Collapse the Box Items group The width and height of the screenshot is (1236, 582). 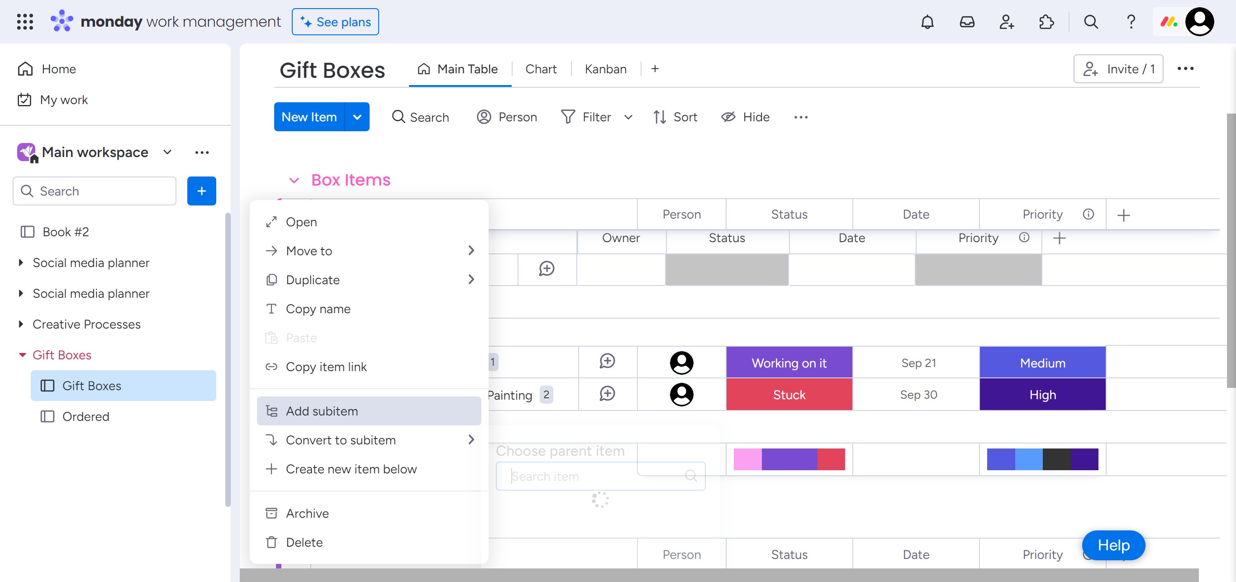pos(294,181)
